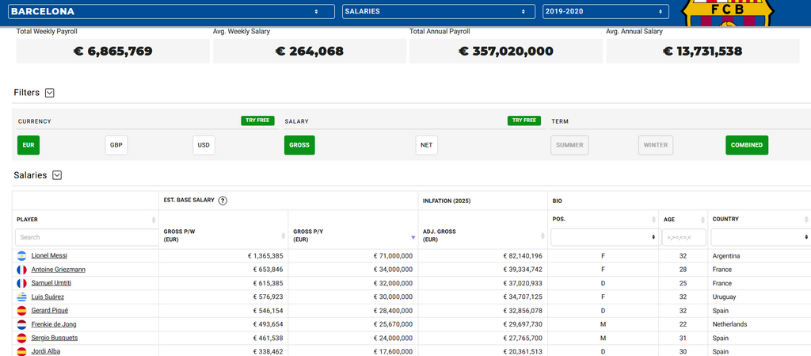Click Messi's weekly € 1,365,385 cell

tap(223, 256)
